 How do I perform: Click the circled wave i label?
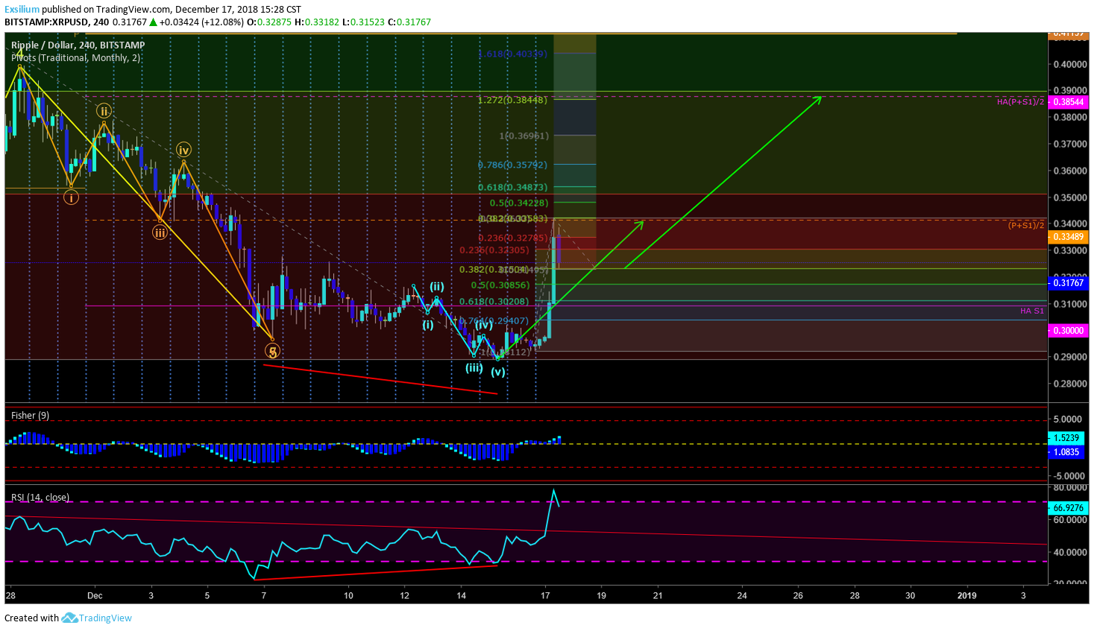[x=71, y=197]
